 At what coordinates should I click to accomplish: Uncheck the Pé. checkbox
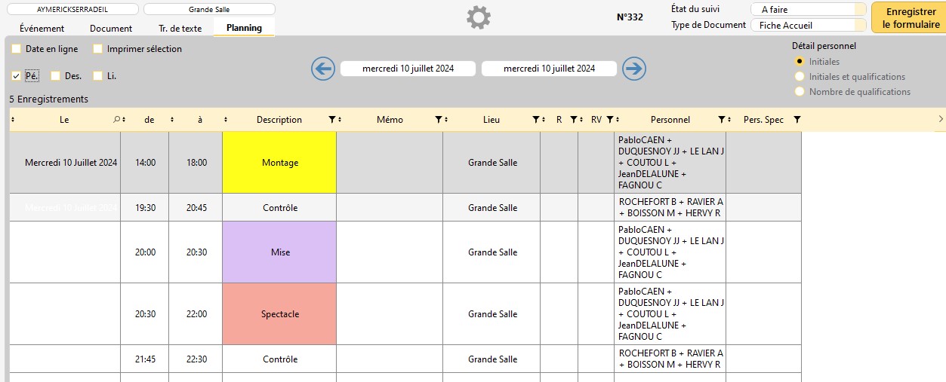pyautogui.click(x=16, y=75)
